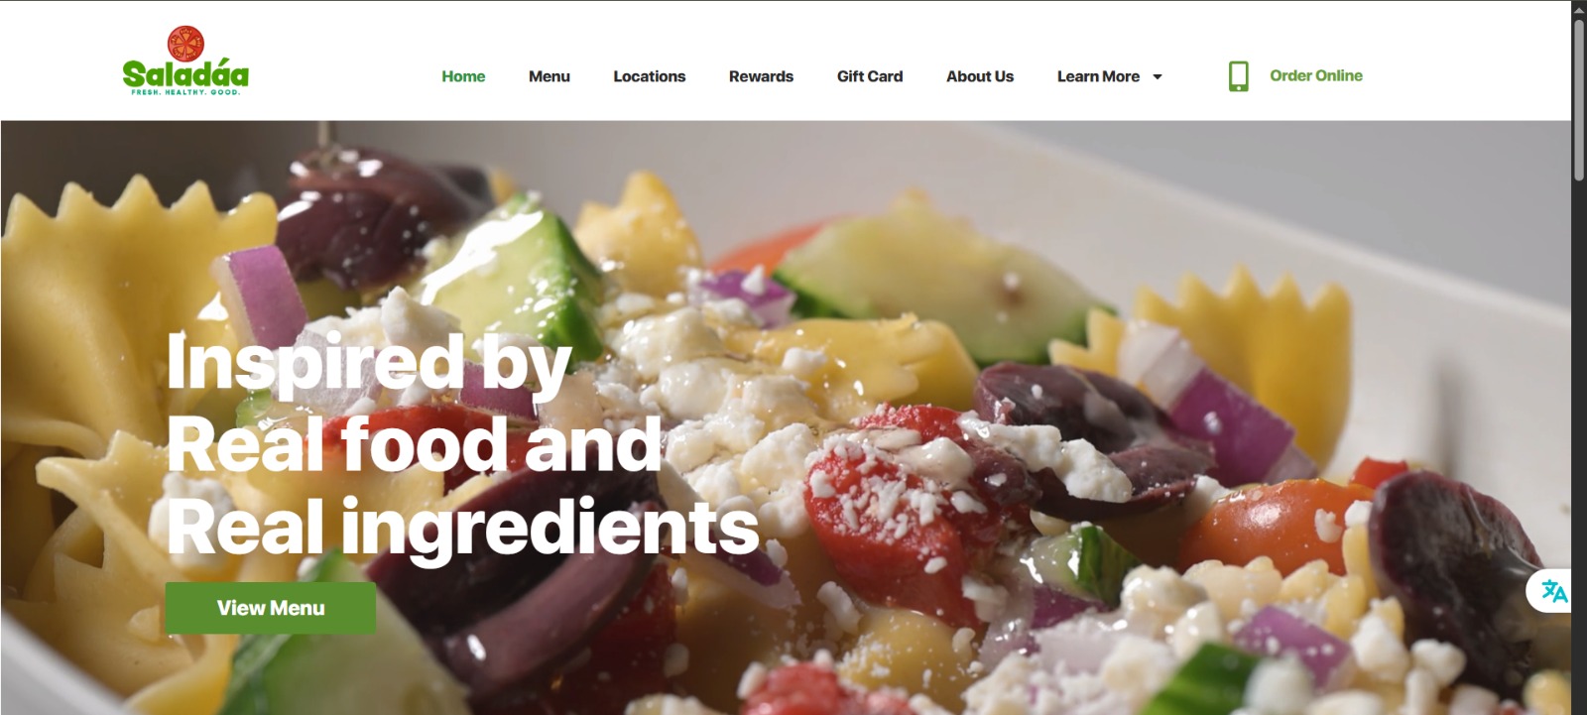Click the green View Menu button

pyautogui.click(x=270, y=608)
